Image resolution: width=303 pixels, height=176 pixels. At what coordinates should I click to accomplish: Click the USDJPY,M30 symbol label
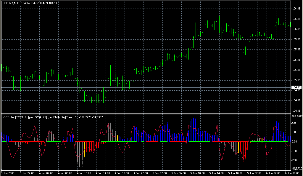point(11,3)
